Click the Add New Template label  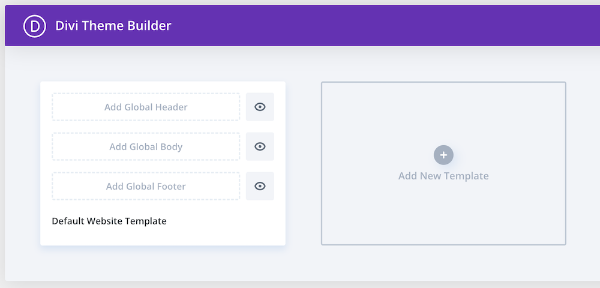click(x=443, y=176)
